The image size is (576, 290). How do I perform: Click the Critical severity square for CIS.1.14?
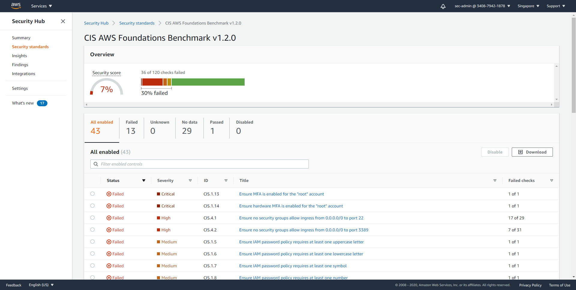(x=158, y=206)
